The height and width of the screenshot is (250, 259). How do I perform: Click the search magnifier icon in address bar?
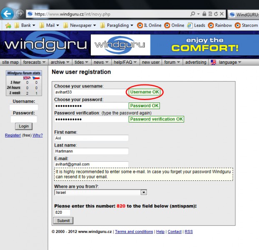192,14
